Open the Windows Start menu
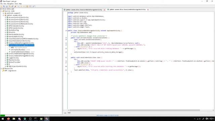Screen dimensions: 215x121 click(x=3, y=119)
